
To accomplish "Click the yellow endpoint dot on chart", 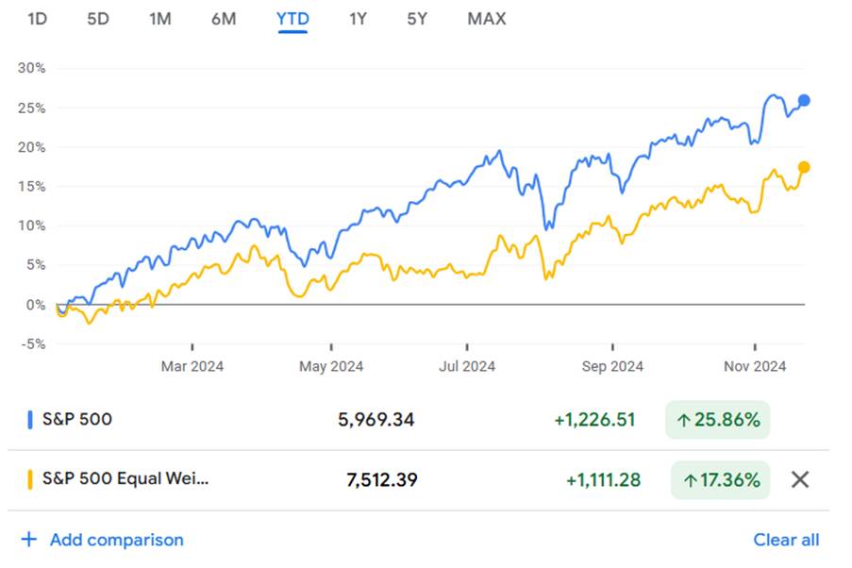I will point(804,167).
